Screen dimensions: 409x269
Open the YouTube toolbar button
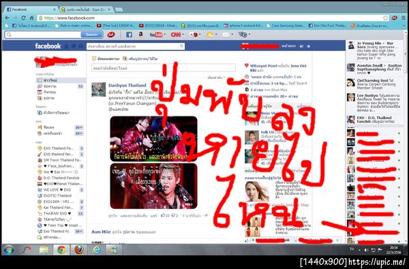[x=156, y=35]
